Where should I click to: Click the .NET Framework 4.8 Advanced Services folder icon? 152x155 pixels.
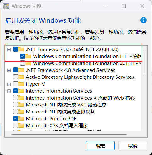point(21,70)
